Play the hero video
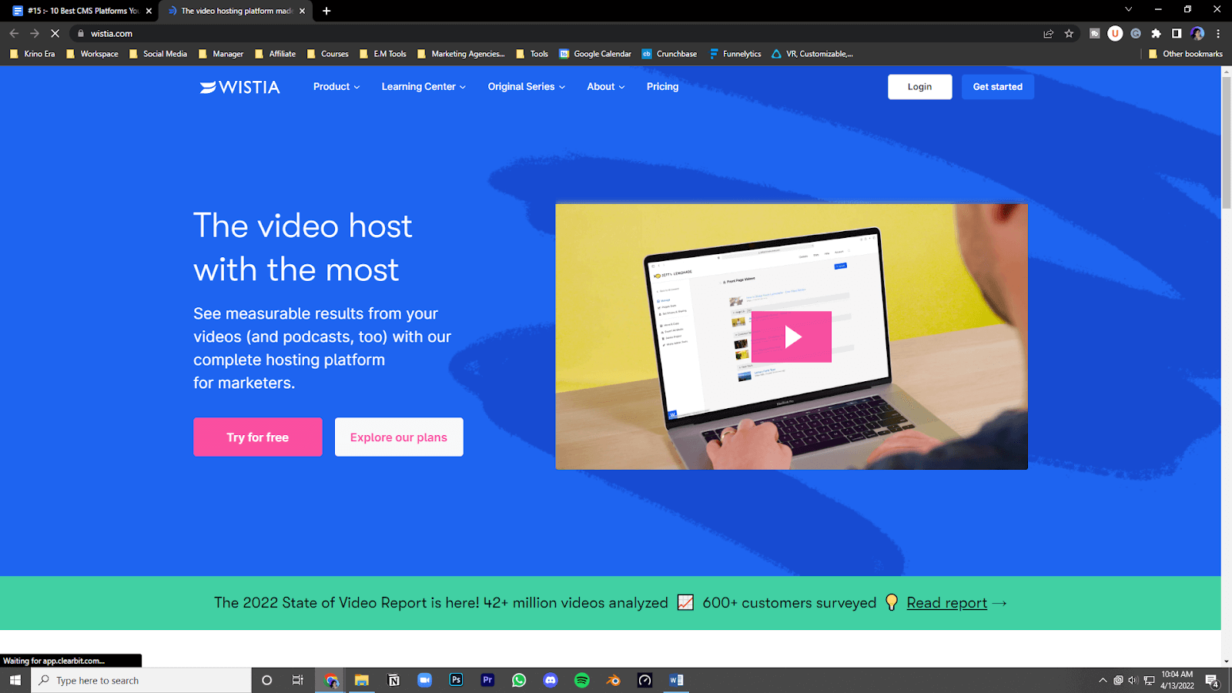 tap(792, 336)
